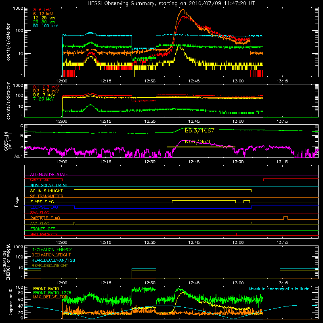Select PARTICLE_FLAG label
Screen dimensions: 323x323
pyautogui.click(x=45, y=218)
